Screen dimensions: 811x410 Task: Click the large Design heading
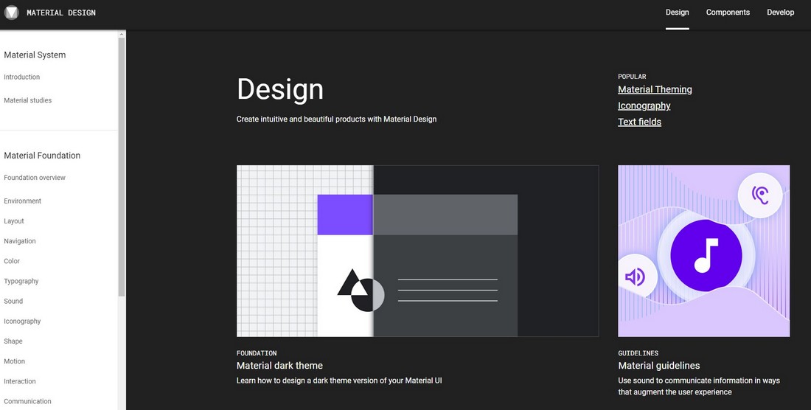click(280, 89)
